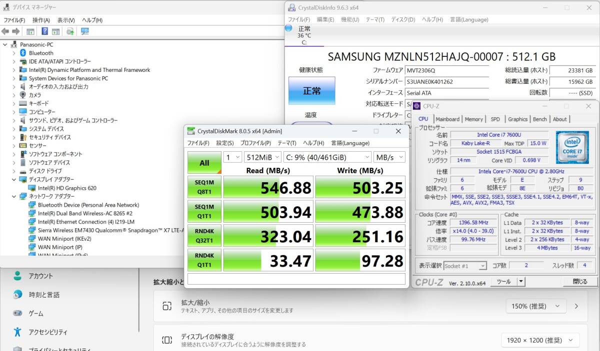The height and width of the screenshot is (351, 600).
Task: Open ディスク(D) menu in CrystalDiskInfo
Action: click(403, 20)
